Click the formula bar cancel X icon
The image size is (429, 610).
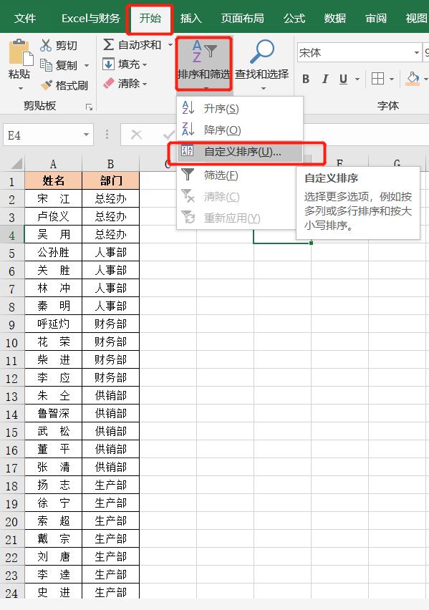pos(136,135)
